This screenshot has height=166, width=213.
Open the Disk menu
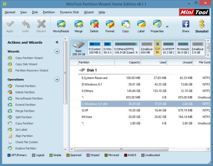[35, 12]
